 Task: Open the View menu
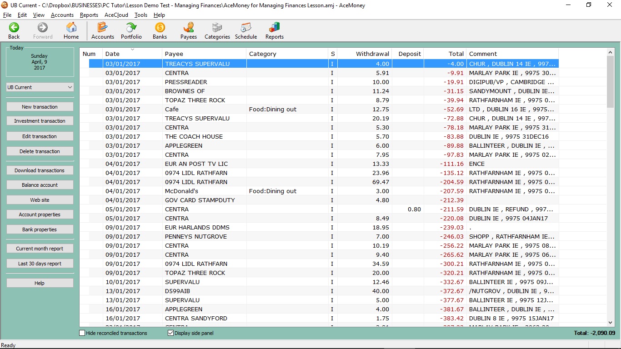coord(39,15)
